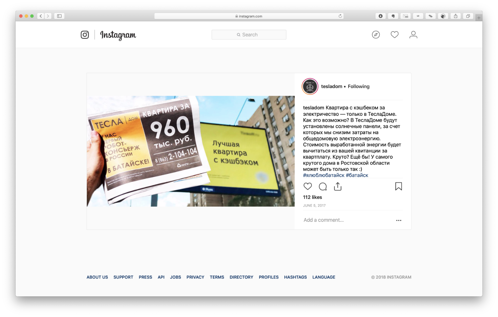The image size is (498, 317).
Task: Click tesladom username in the caption
Action: coord(313,108)
